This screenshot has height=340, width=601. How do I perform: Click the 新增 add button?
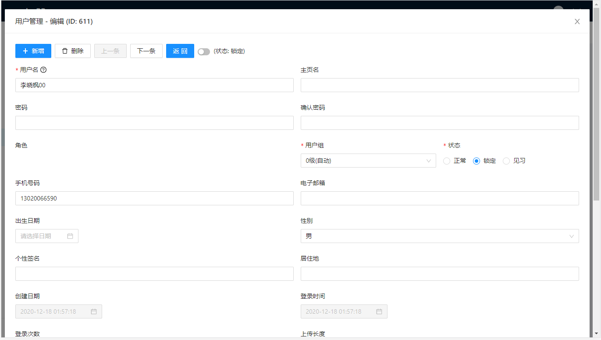(x=33, y=51)
